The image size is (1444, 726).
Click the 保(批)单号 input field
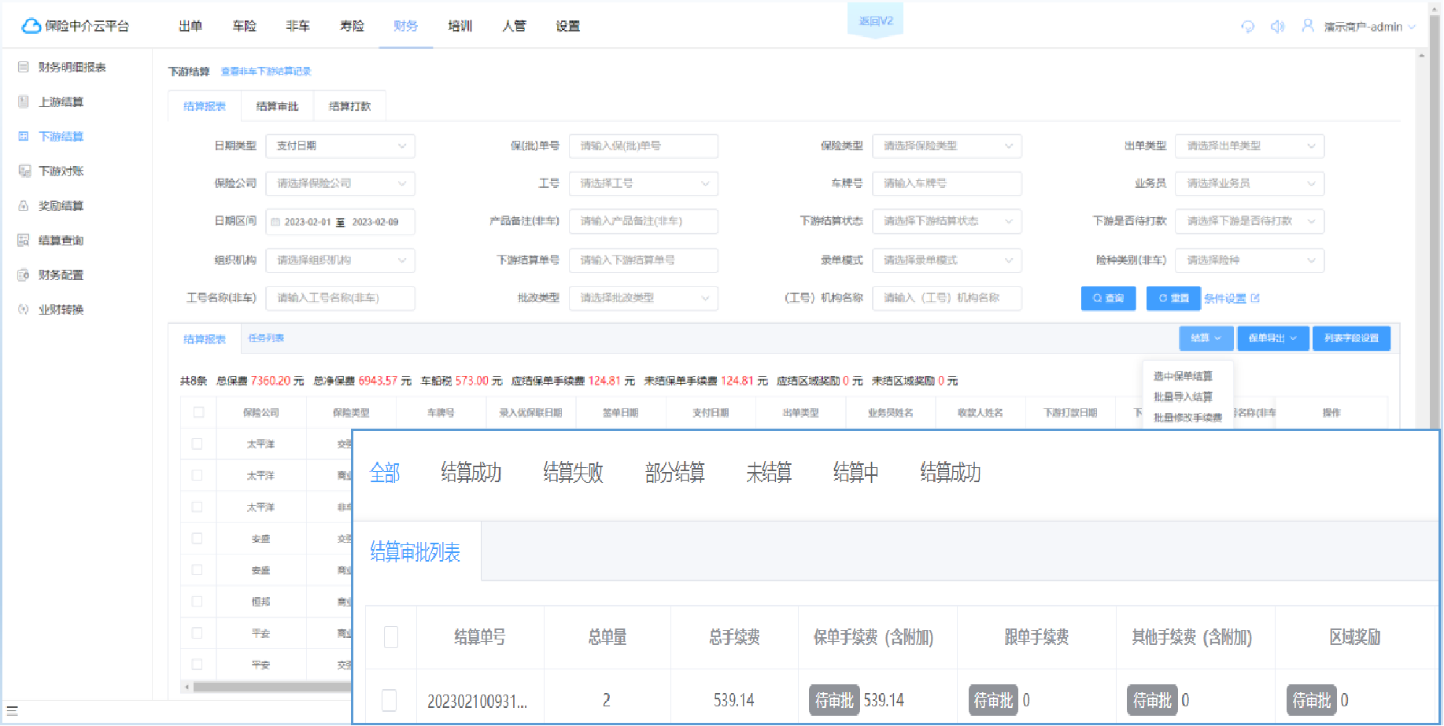pos(643,146)
